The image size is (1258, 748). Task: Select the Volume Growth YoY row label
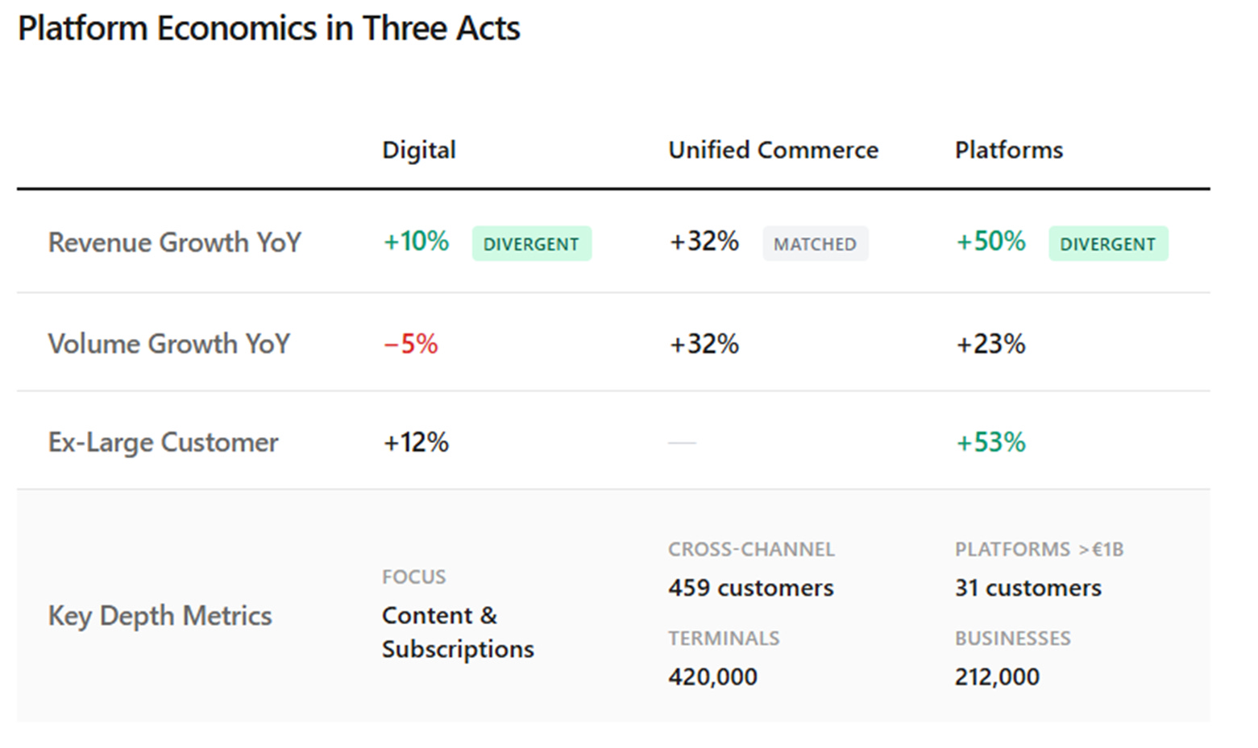pyautogui.click(x=168, y=344)
